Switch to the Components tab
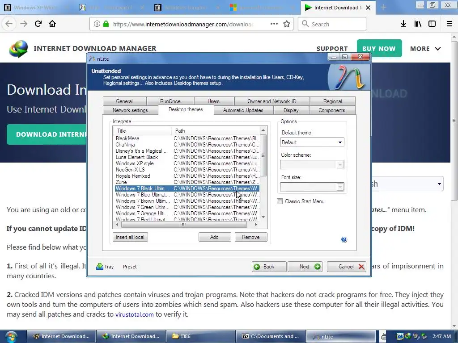458x343 pixels. [332, 110]
